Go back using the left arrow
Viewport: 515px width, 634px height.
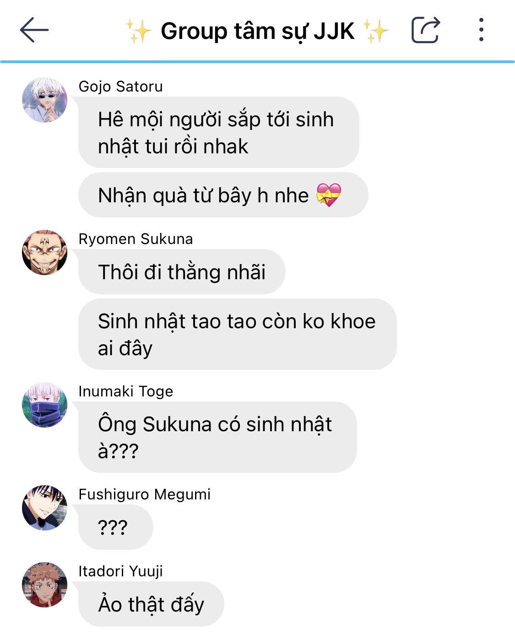(34, 30)
